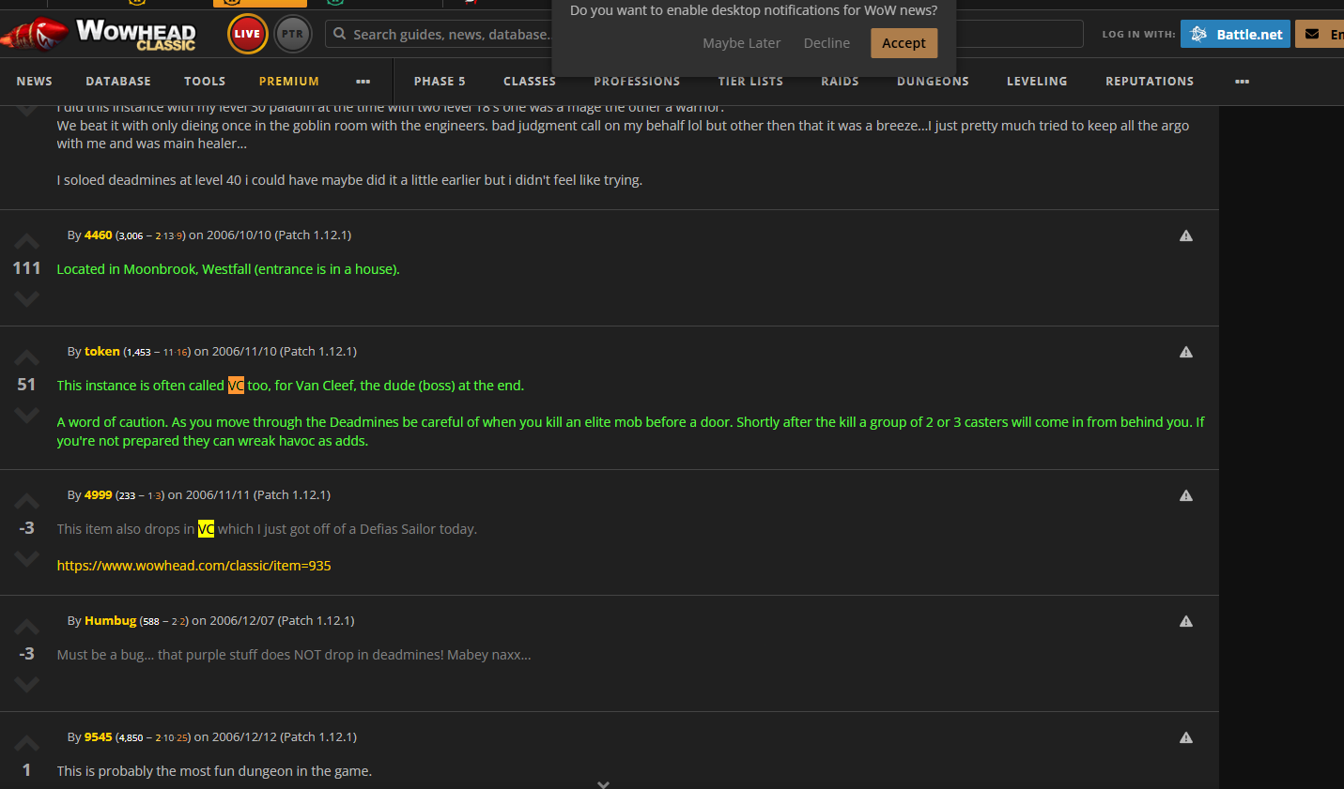The height and width of the screenshot is (789, 1344).
Task: Click the 51 vote score
Action: pyautogui.click(x=26, y=385)
